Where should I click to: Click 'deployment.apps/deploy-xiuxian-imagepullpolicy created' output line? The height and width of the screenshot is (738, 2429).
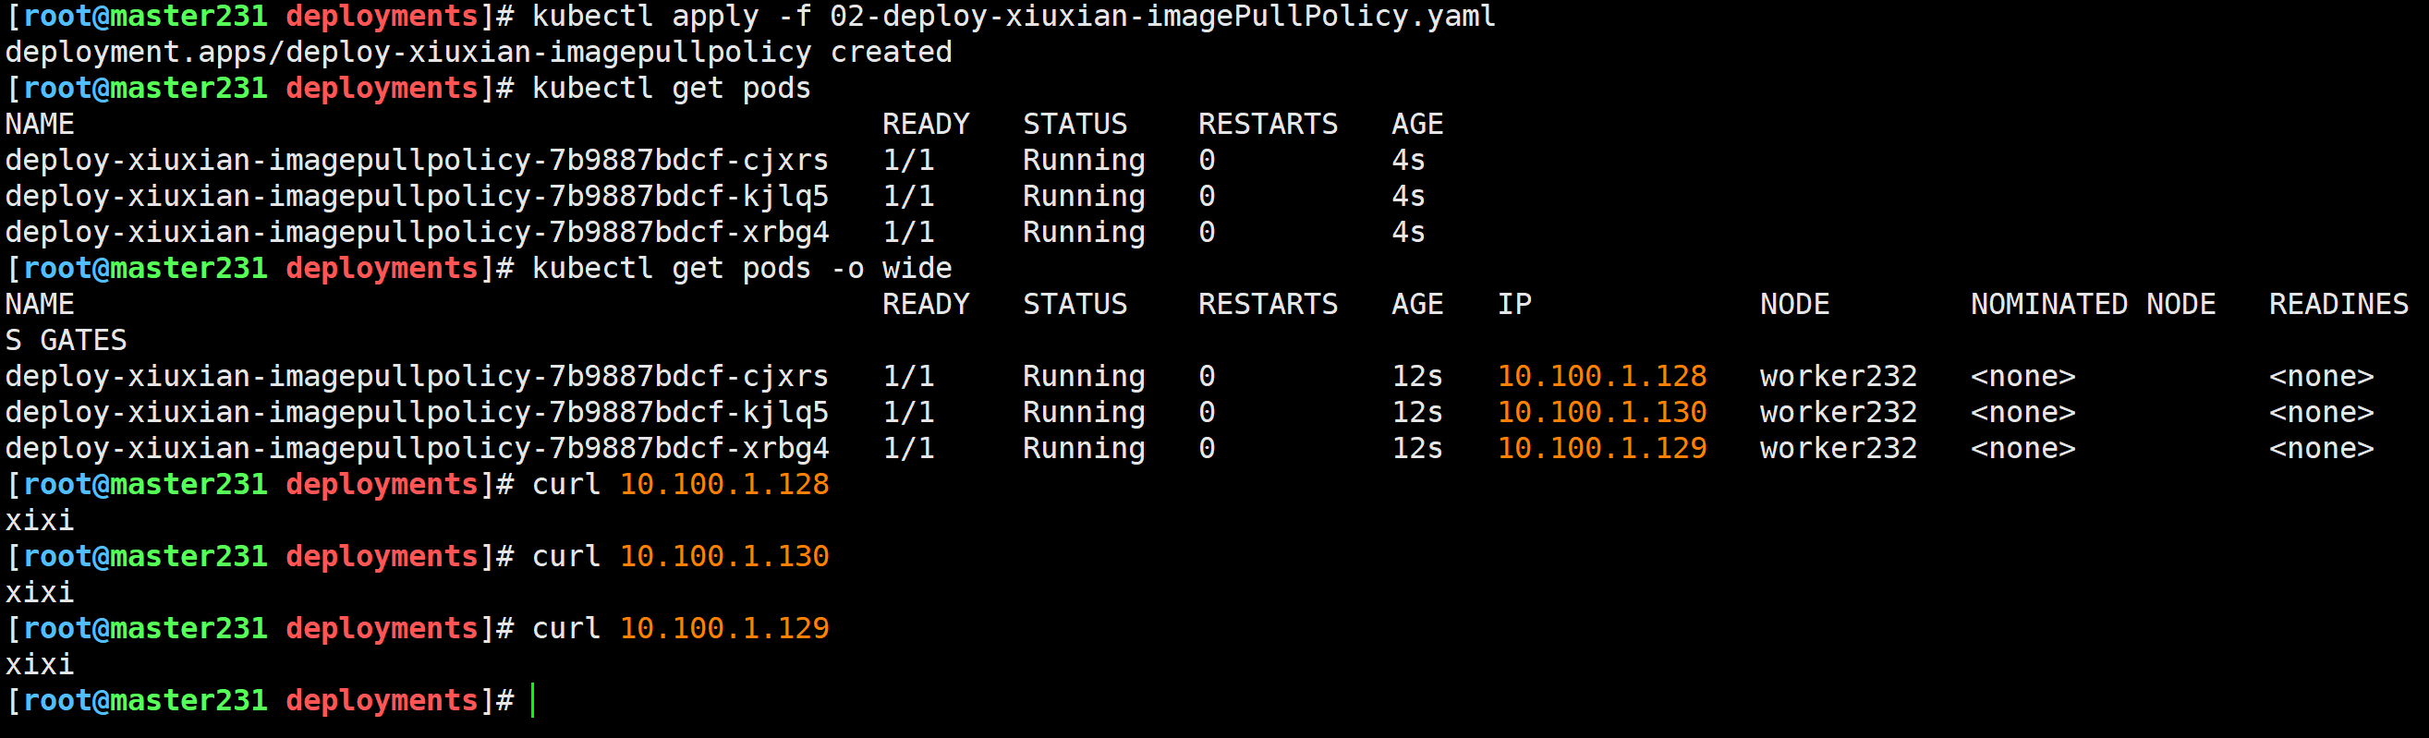click(x=479, y=53)
